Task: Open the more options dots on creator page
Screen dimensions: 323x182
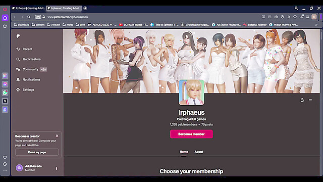Action: point(310,100)
